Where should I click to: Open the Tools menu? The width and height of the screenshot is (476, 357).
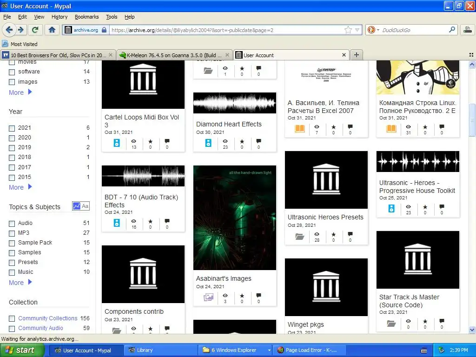112,17
